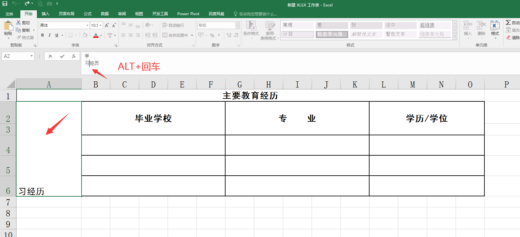Switch to the 百度网盘 tab
This screenshot has height=237, width=520.
(216, 14)
